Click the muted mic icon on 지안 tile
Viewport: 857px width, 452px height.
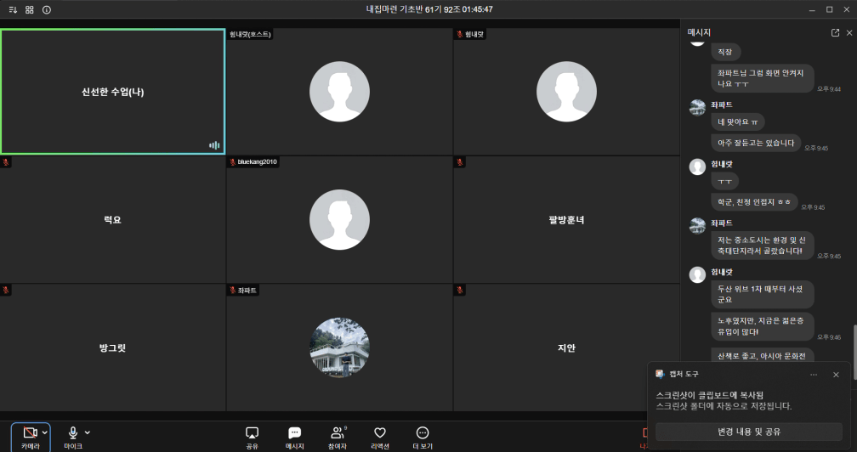(459, 291)
